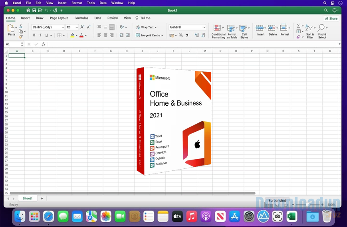Decrease indent icon
Screen dimensions: 347x227
pos(121,35)
